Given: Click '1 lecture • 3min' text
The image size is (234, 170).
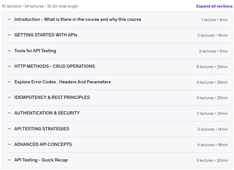Looking at the screenshot, I should coord(214,20).
